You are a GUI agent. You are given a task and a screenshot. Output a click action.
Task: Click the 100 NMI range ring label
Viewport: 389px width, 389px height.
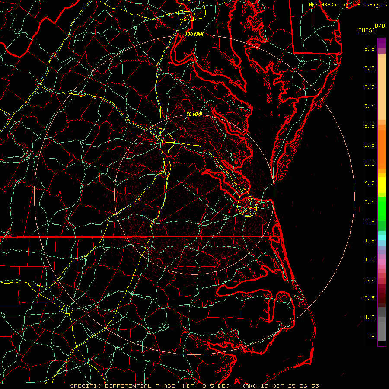click(194, 34)
